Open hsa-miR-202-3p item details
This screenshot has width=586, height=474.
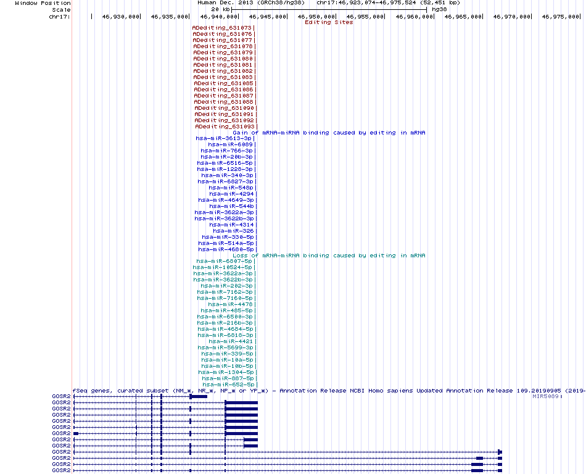click(x=227, y=286)
